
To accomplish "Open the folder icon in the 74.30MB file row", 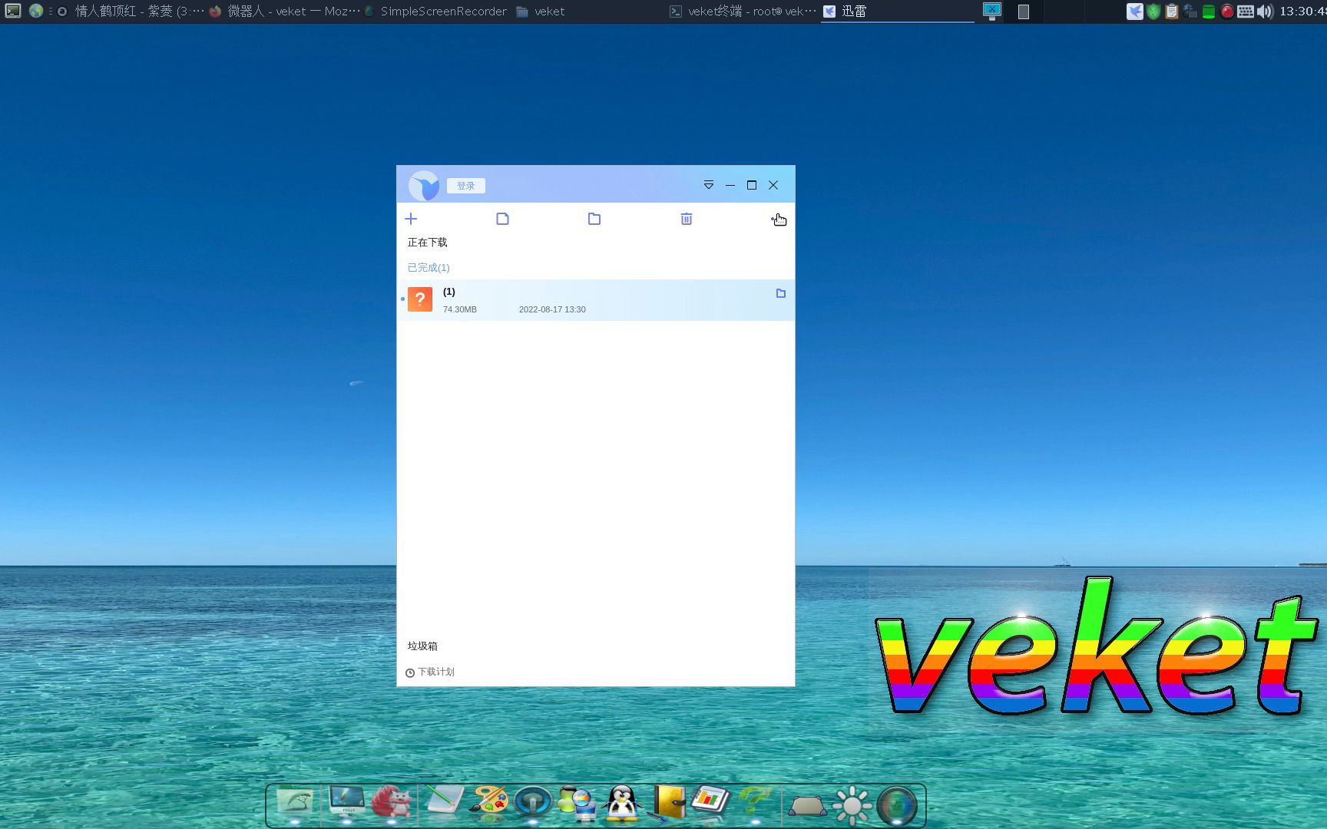I will click(781, 293).
